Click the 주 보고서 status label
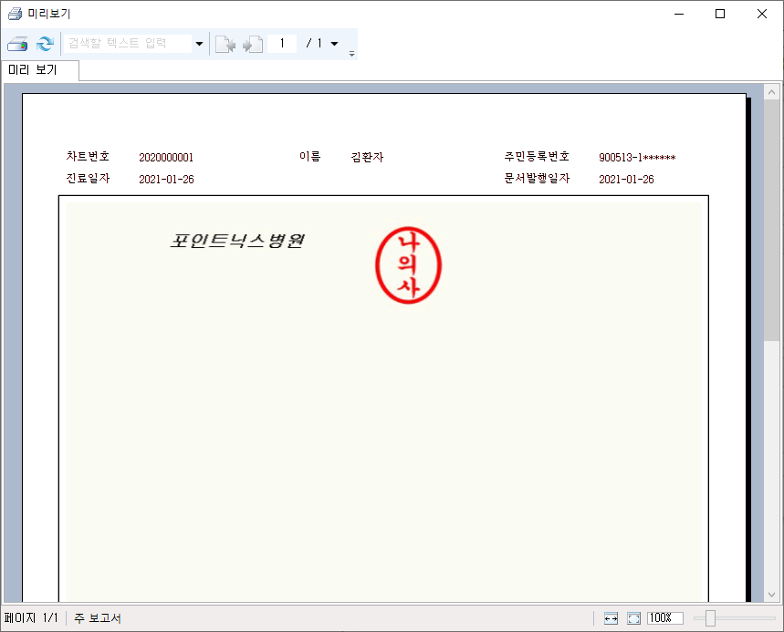The height and width of the screenshot is (632, 784). pos(98,618)
